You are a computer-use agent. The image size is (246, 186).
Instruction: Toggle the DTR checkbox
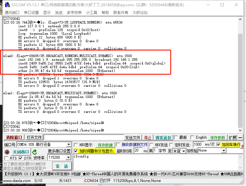[x=21, y=158]
